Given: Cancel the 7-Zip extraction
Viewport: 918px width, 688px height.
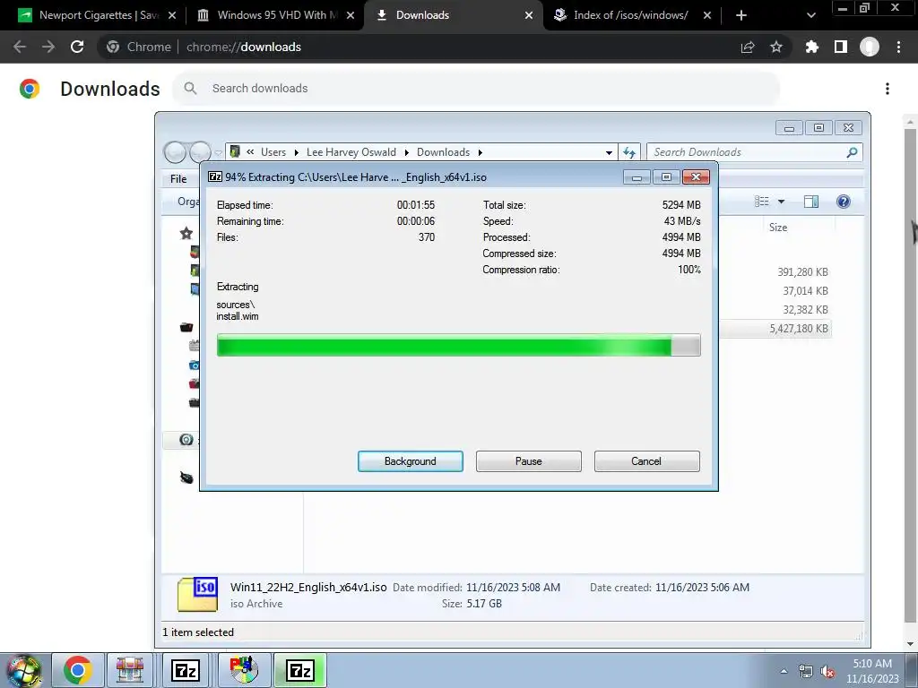Looking at the screenshot, I should [x=646, y=461].
